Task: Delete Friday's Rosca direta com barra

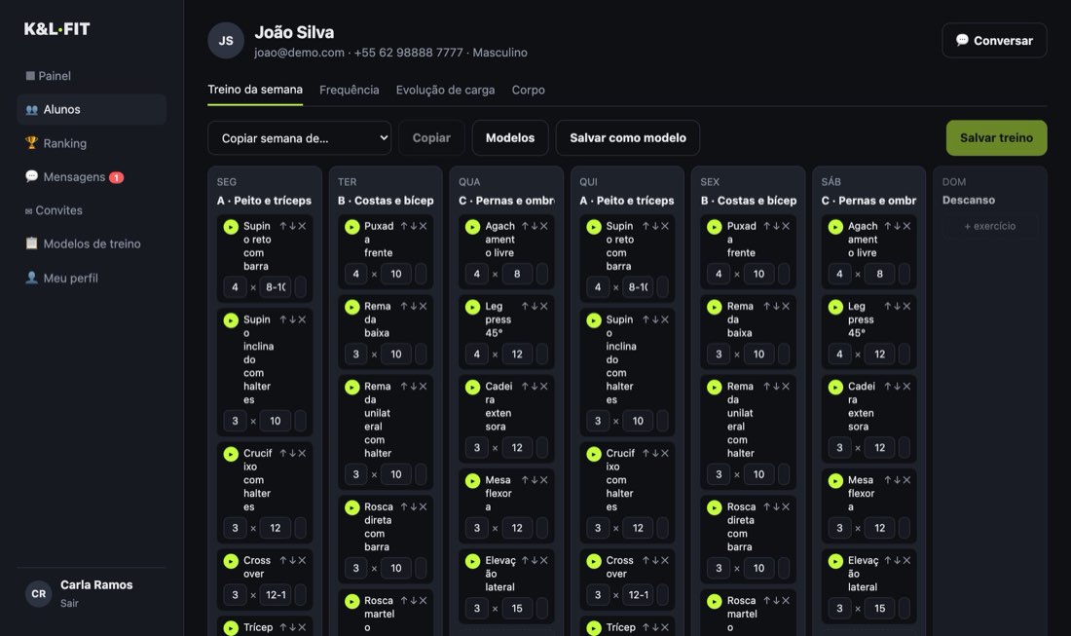Action: tap(786, 506)
